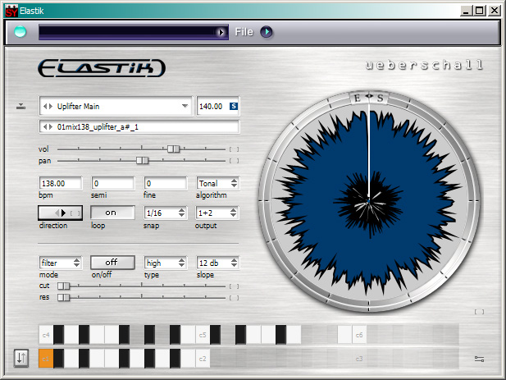Click the Elastik logo
This screenshot has width=506, height=380.
pyautogui.click(x=102, y=68)
